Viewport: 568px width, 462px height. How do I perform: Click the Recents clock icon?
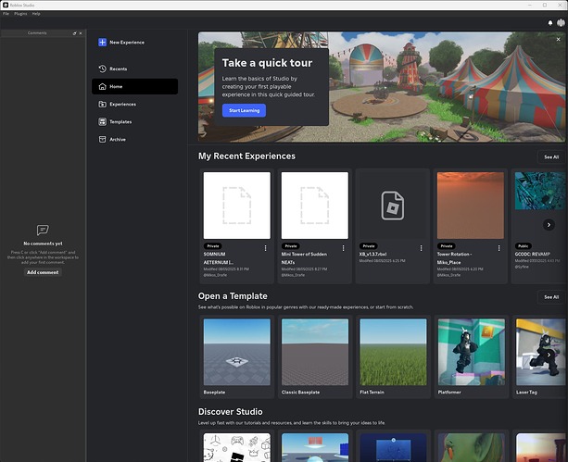tap(103, 69)
